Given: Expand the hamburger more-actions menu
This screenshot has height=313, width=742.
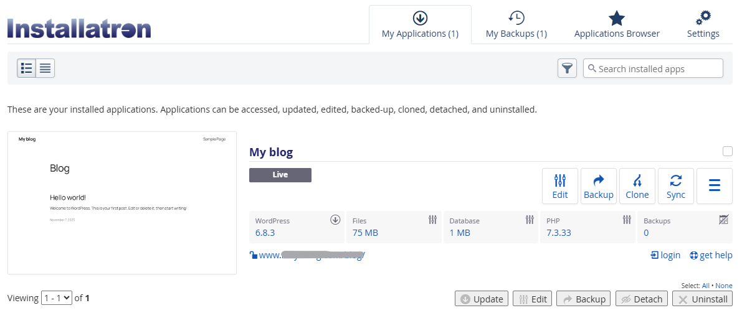Looking at the screenshot, I should 714,186.
